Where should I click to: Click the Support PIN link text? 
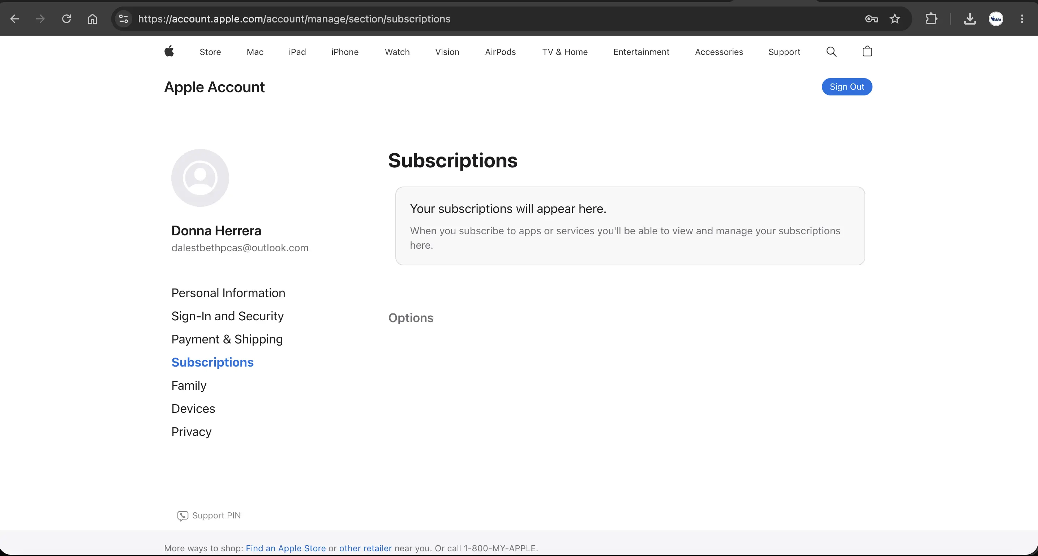(216, 516)
